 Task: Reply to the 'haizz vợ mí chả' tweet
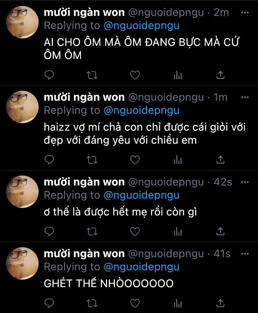49,160
